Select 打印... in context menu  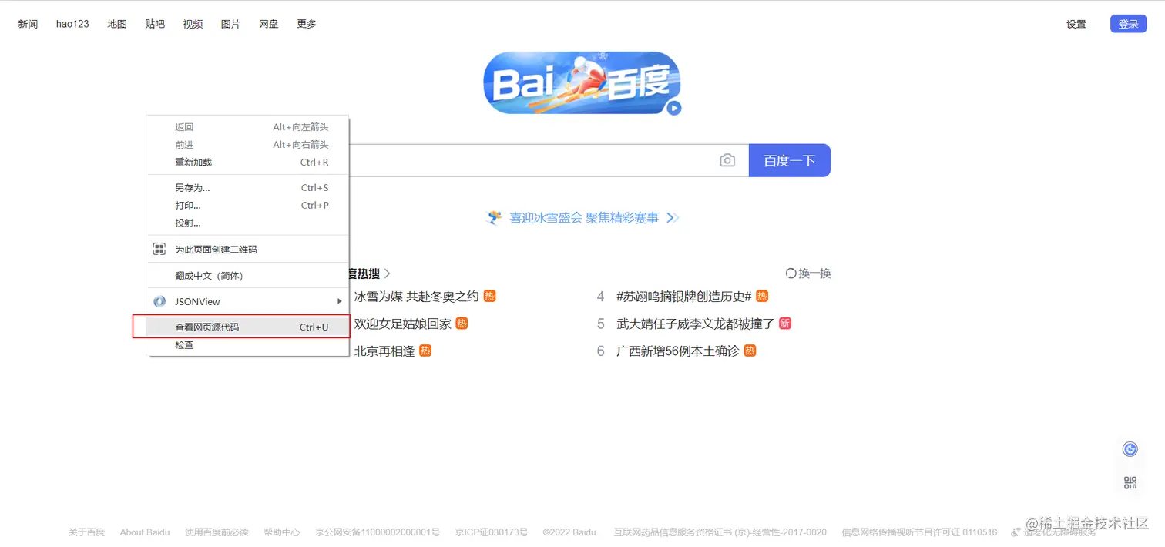click(248, 206)
